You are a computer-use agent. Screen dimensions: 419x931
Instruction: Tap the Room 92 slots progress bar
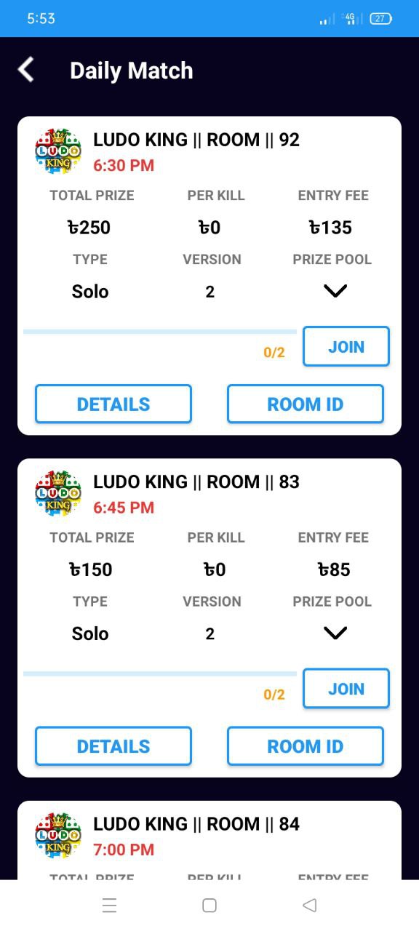point(160,332)
